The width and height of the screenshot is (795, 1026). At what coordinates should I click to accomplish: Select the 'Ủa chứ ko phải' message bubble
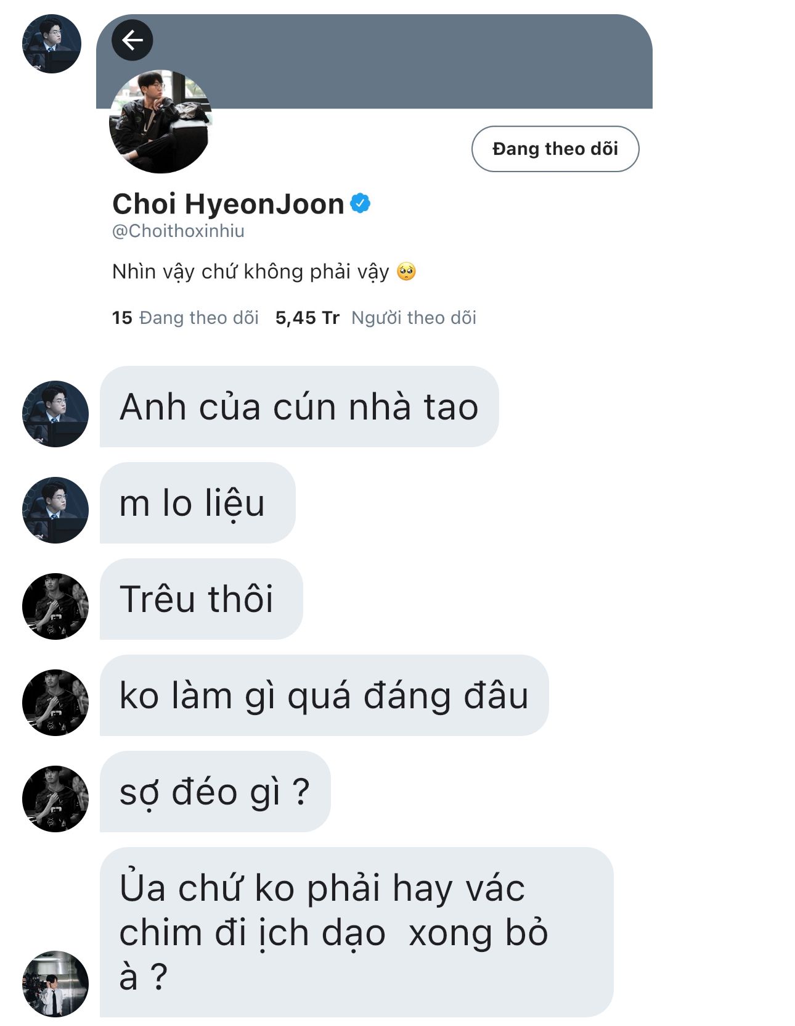pyautogui.click(x=356, y=932)
